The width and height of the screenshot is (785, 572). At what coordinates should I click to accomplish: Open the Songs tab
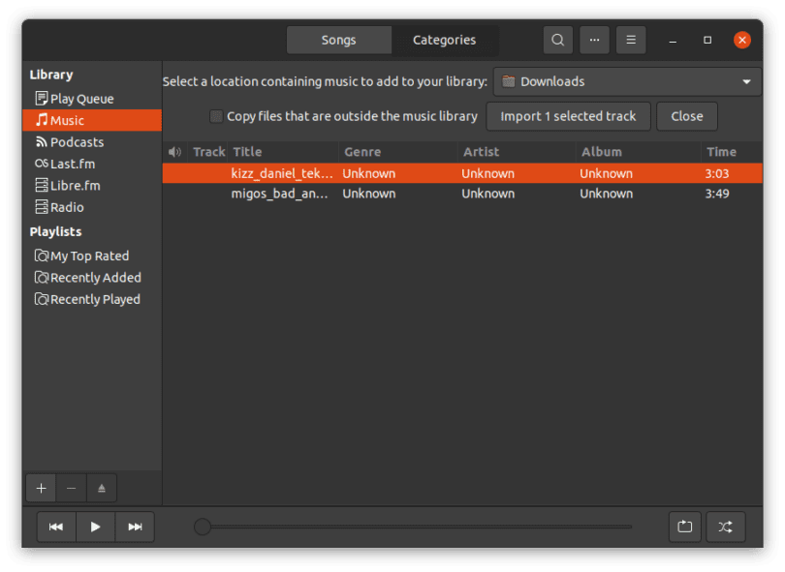click(x=339, y=40)
